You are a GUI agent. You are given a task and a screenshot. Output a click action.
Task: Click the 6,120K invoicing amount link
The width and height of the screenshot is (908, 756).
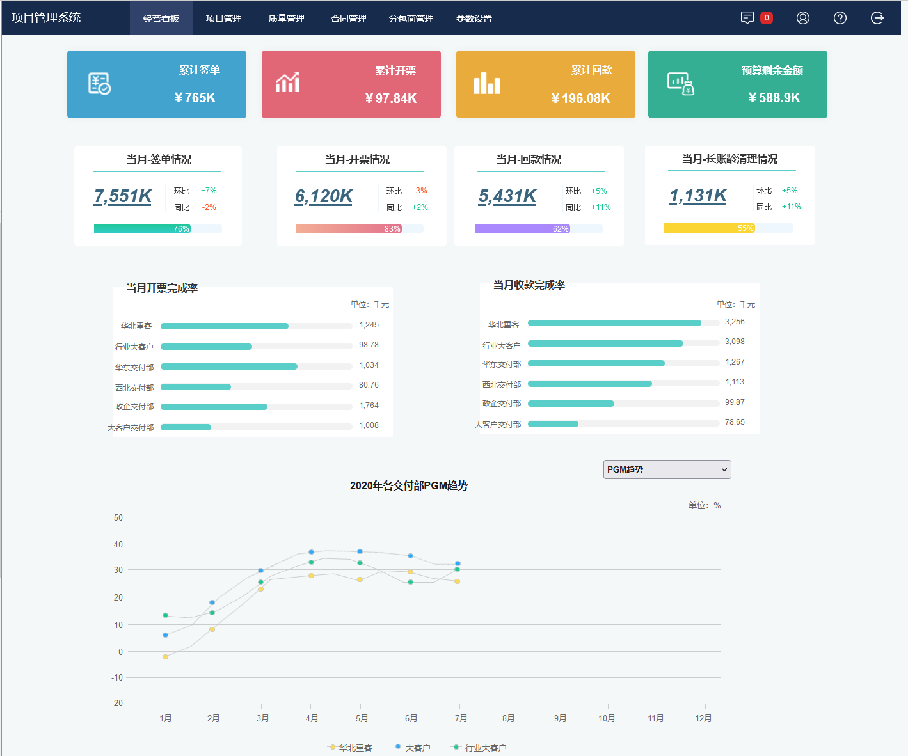click(x=324, y=196)
